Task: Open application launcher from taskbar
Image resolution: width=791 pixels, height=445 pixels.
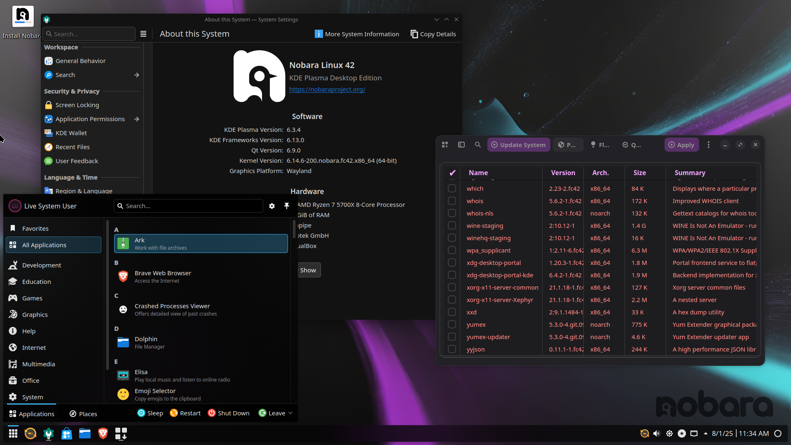Action: point(13,433)
